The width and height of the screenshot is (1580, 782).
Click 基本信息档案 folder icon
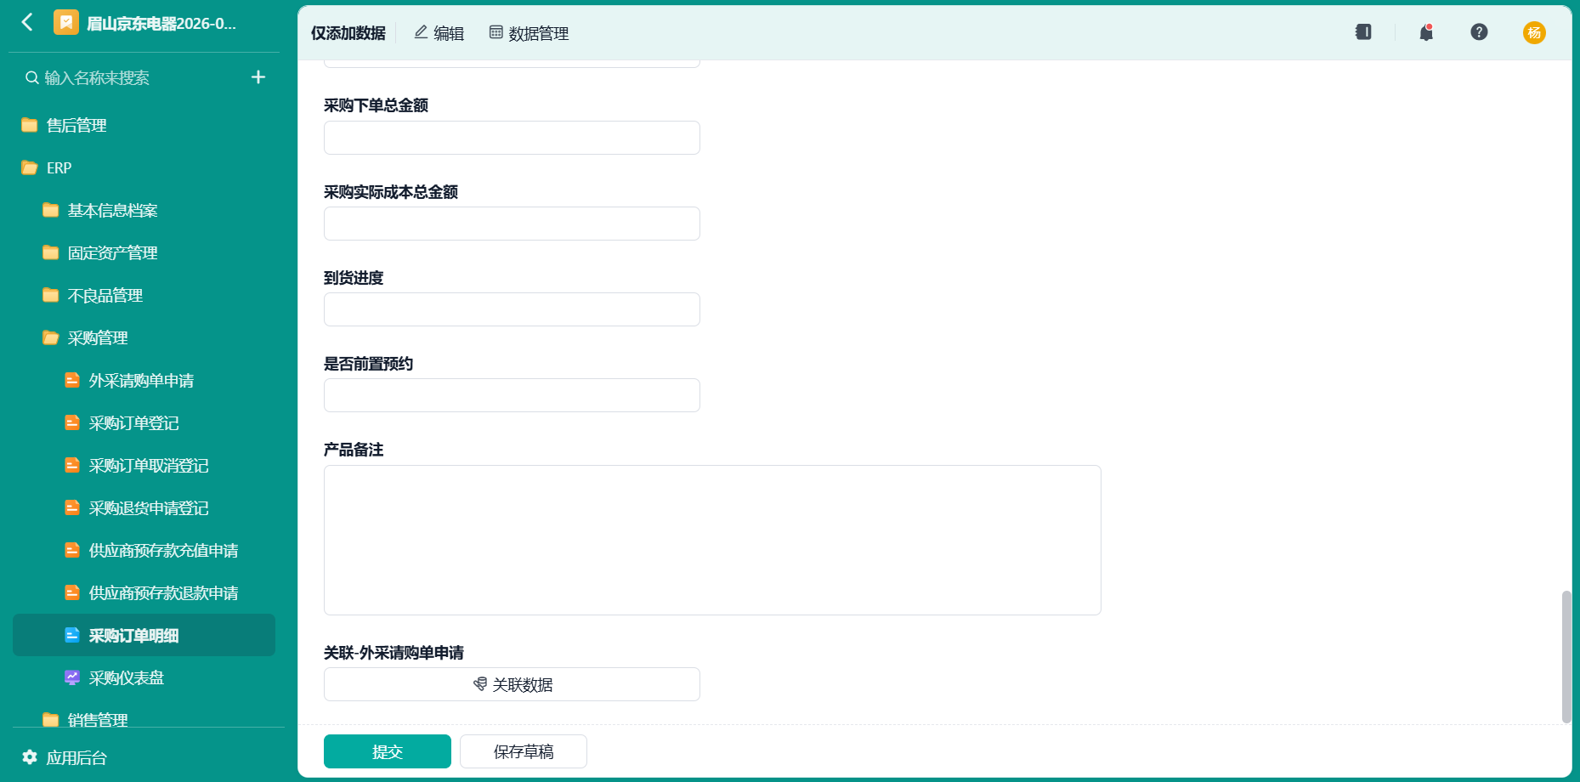[x=51, y=210]
